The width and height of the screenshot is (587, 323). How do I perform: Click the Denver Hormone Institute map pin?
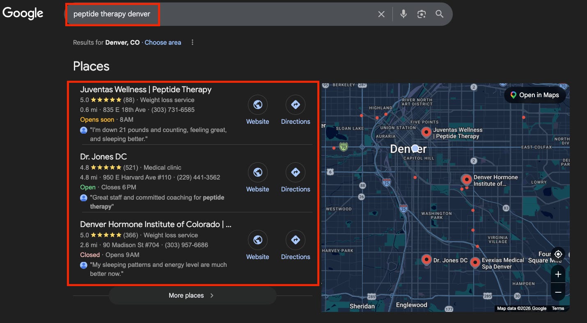coord(466,180)
